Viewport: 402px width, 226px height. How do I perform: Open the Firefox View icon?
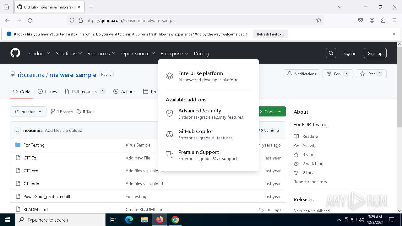(6, 7)
